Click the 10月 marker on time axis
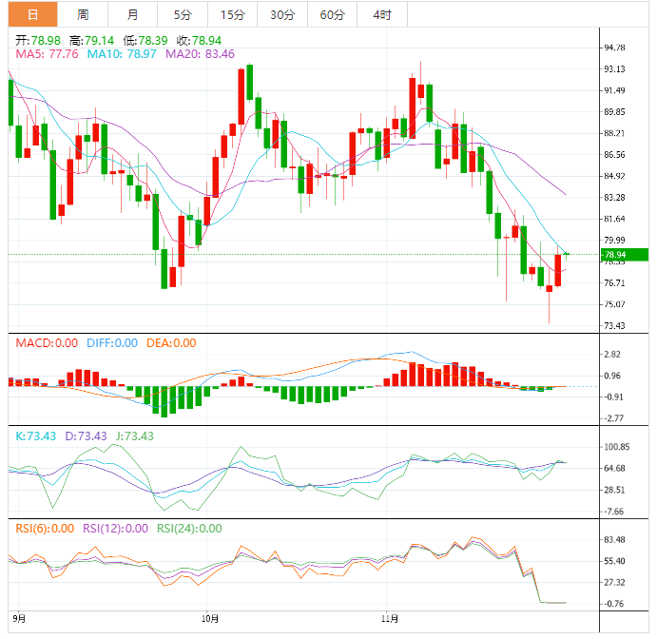657x639 pixels. pos(210,618)
